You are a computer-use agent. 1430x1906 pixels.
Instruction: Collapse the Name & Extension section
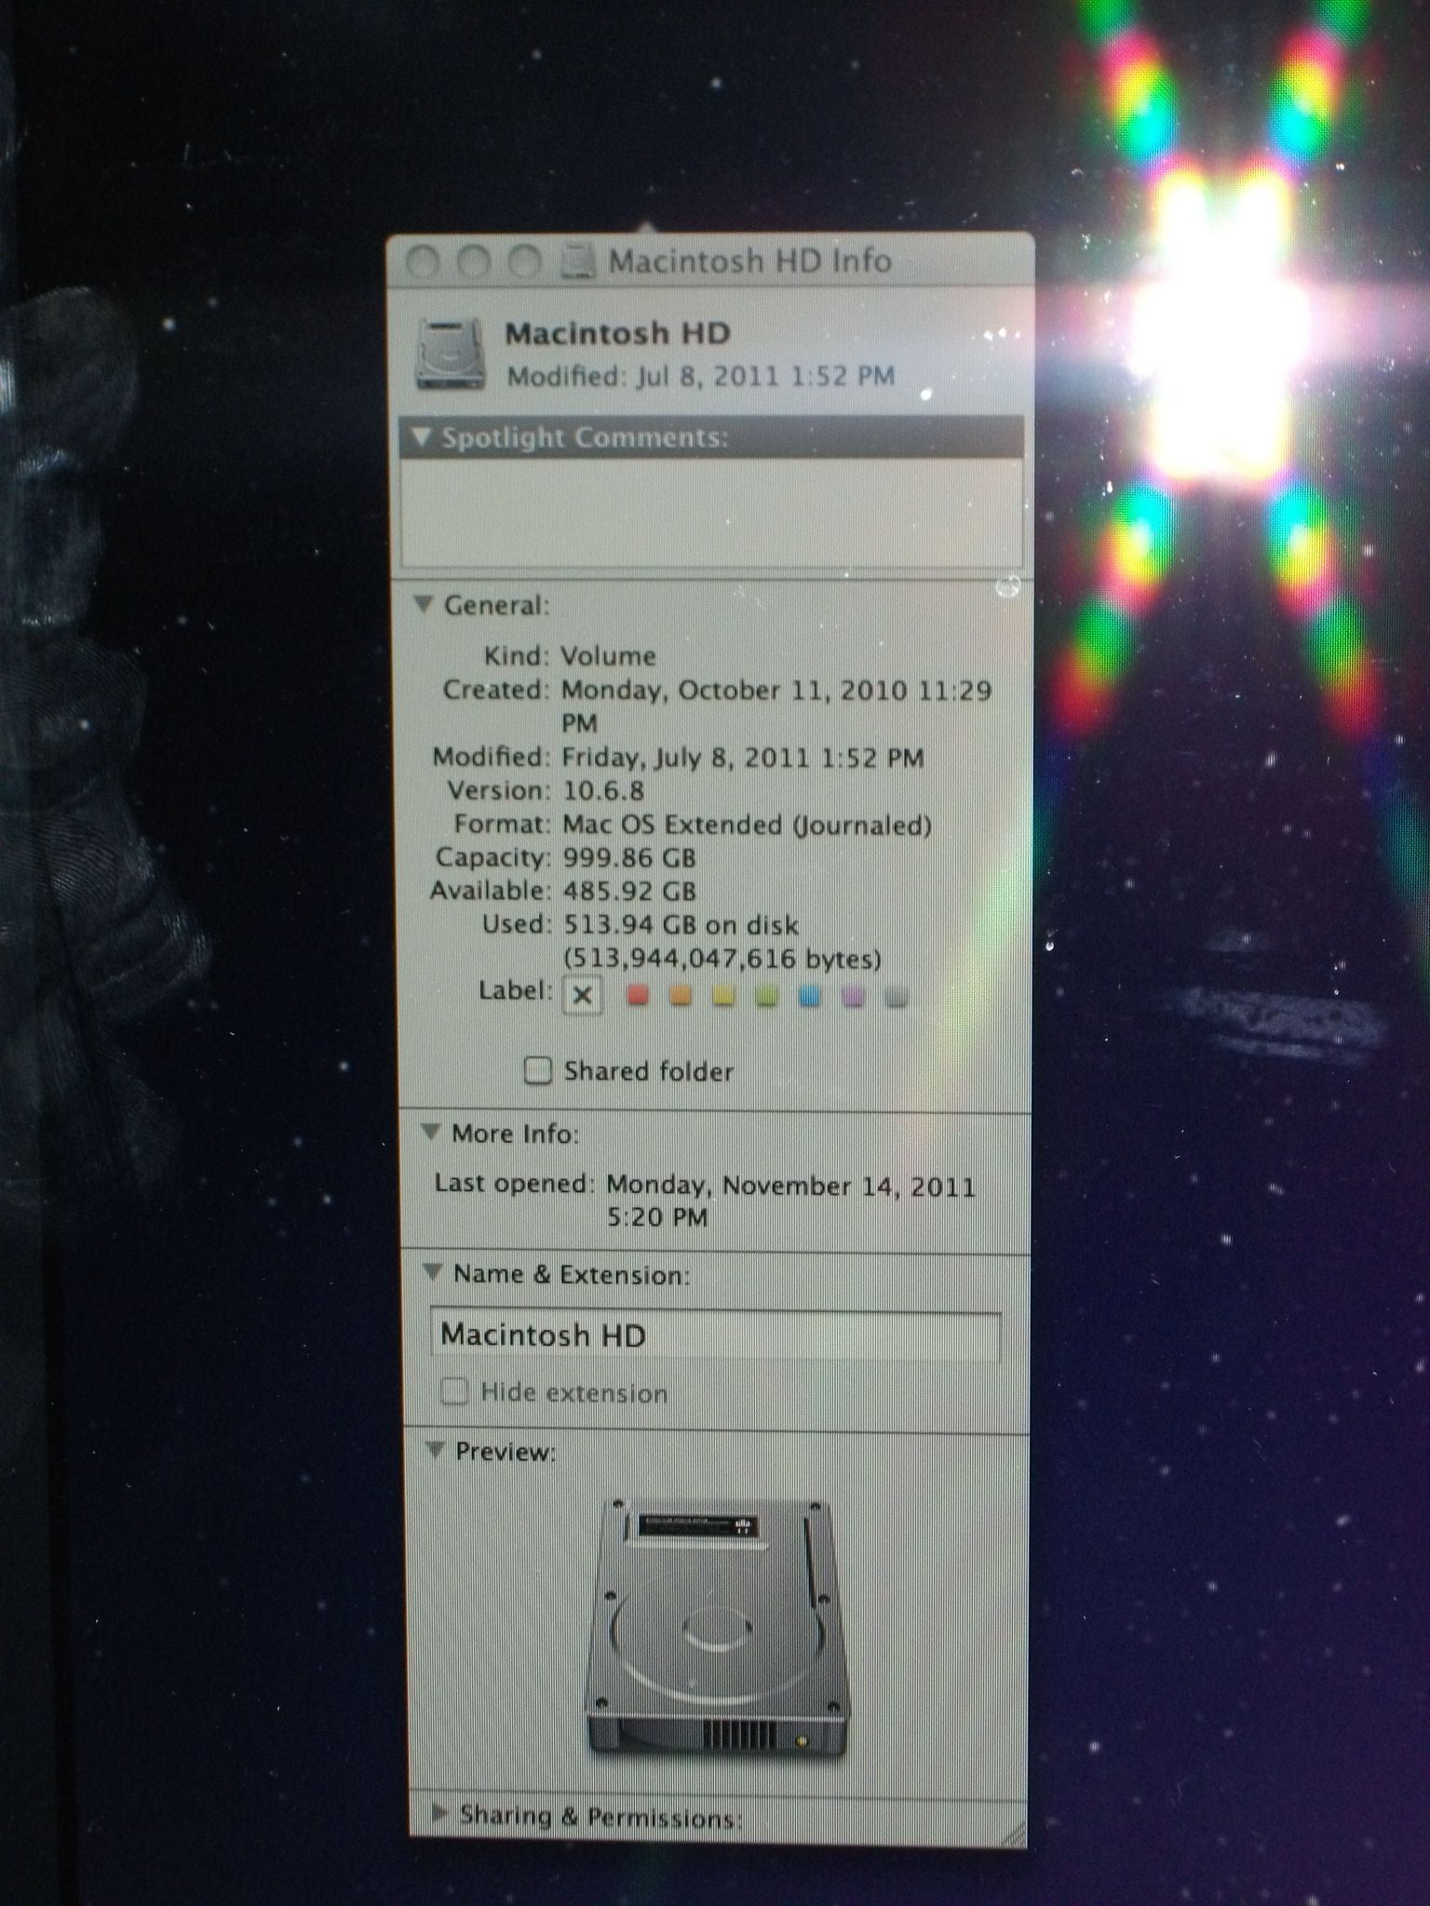point(432,1273)
